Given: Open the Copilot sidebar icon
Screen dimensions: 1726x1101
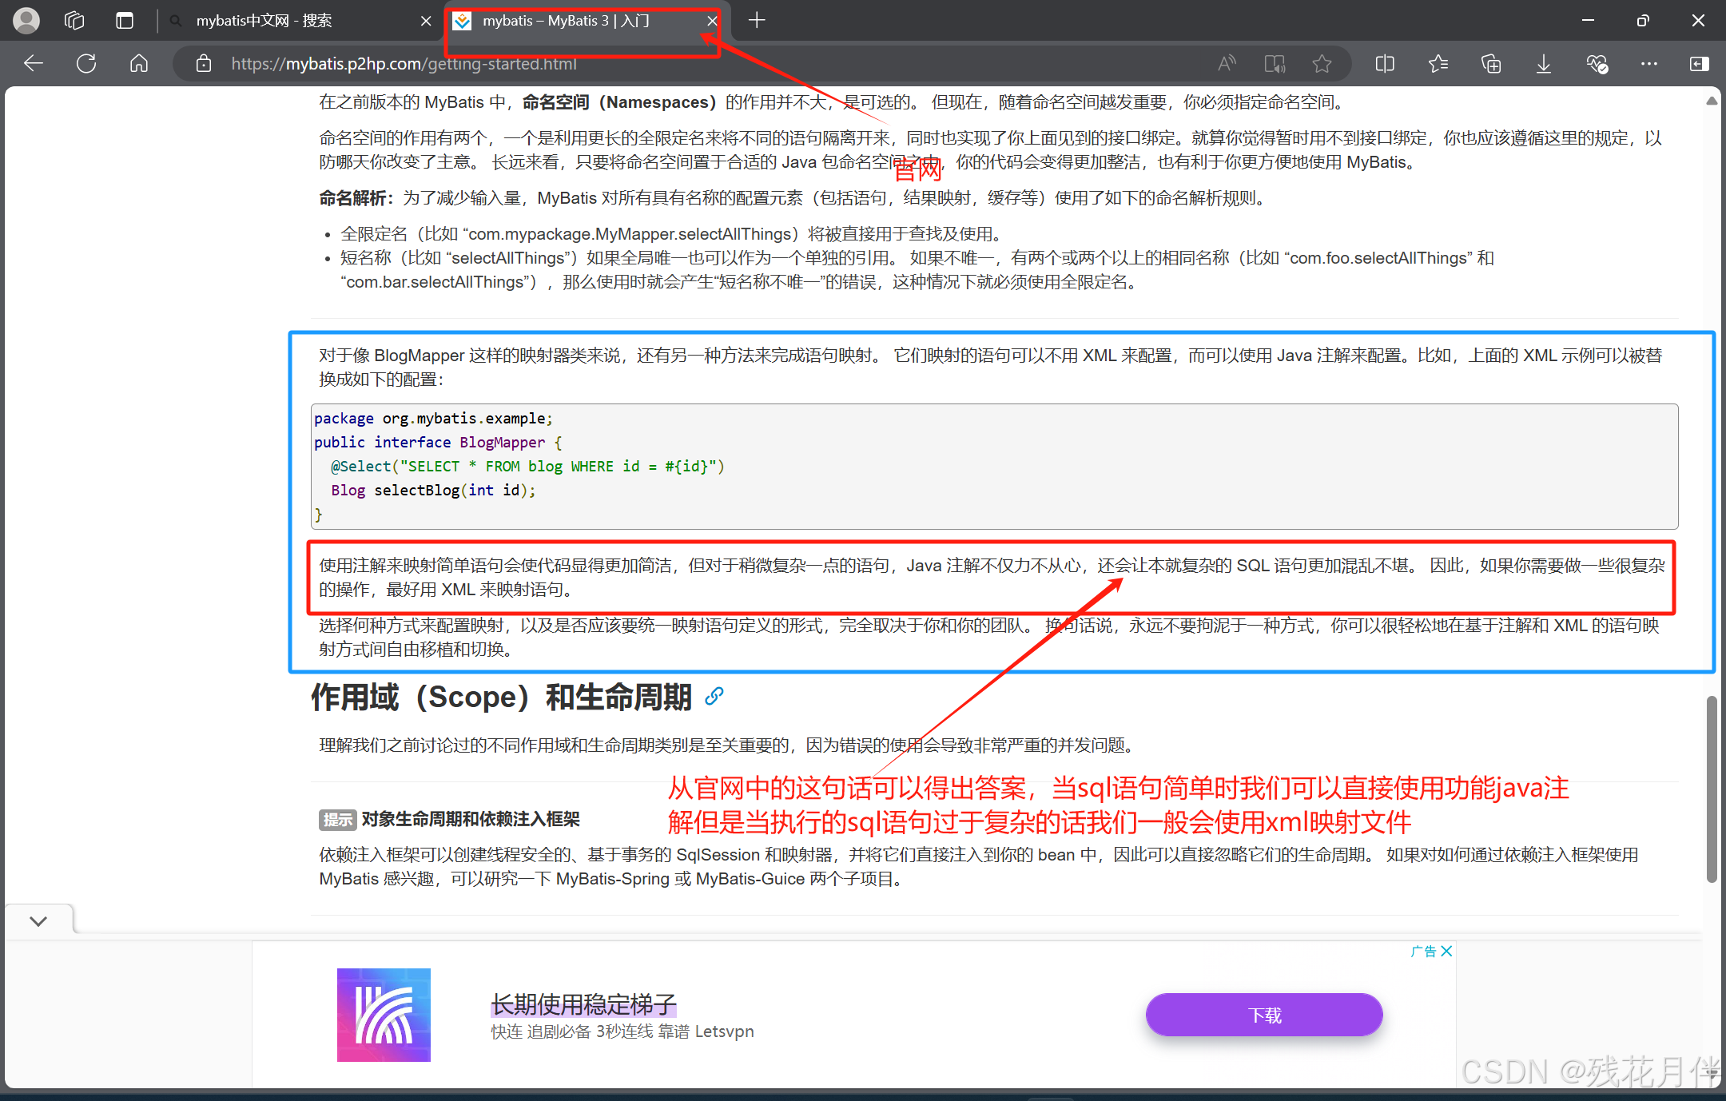Looking at the screenshot, I should (x=1699, y=63).
